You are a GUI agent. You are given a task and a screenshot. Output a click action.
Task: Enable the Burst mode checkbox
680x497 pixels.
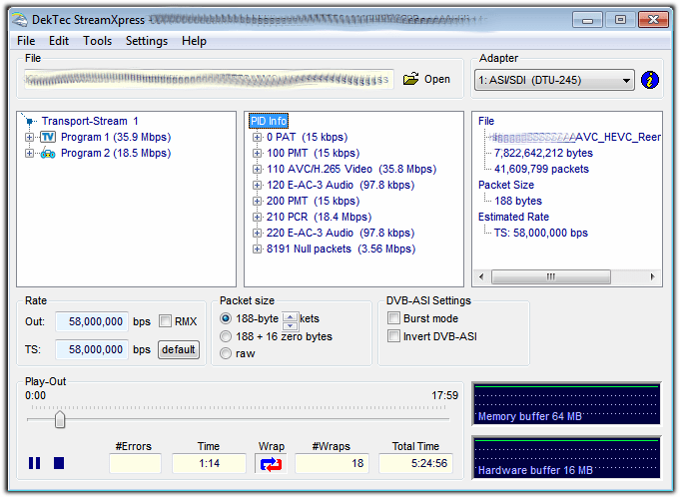393,318
